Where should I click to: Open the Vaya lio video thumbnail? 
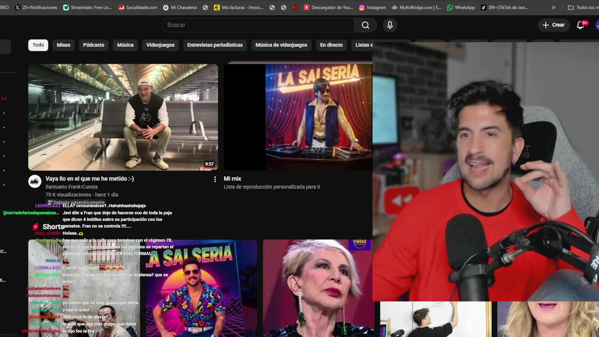click(x=123, y=117)
